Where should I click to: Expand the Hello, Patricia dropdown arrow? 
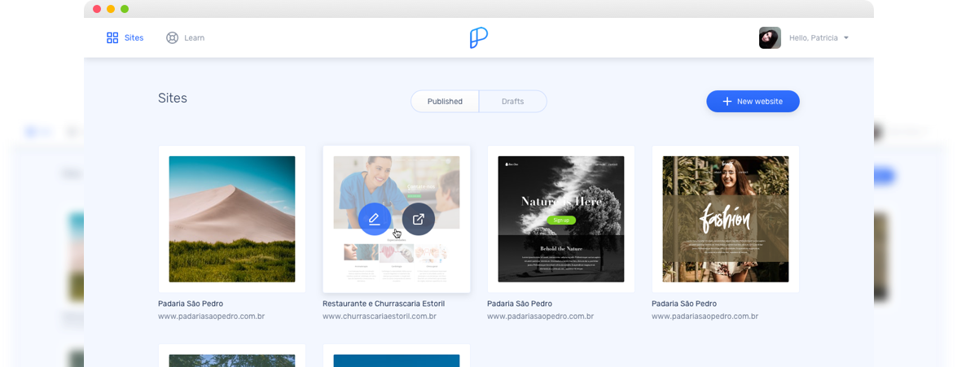(x=846, y=38)
